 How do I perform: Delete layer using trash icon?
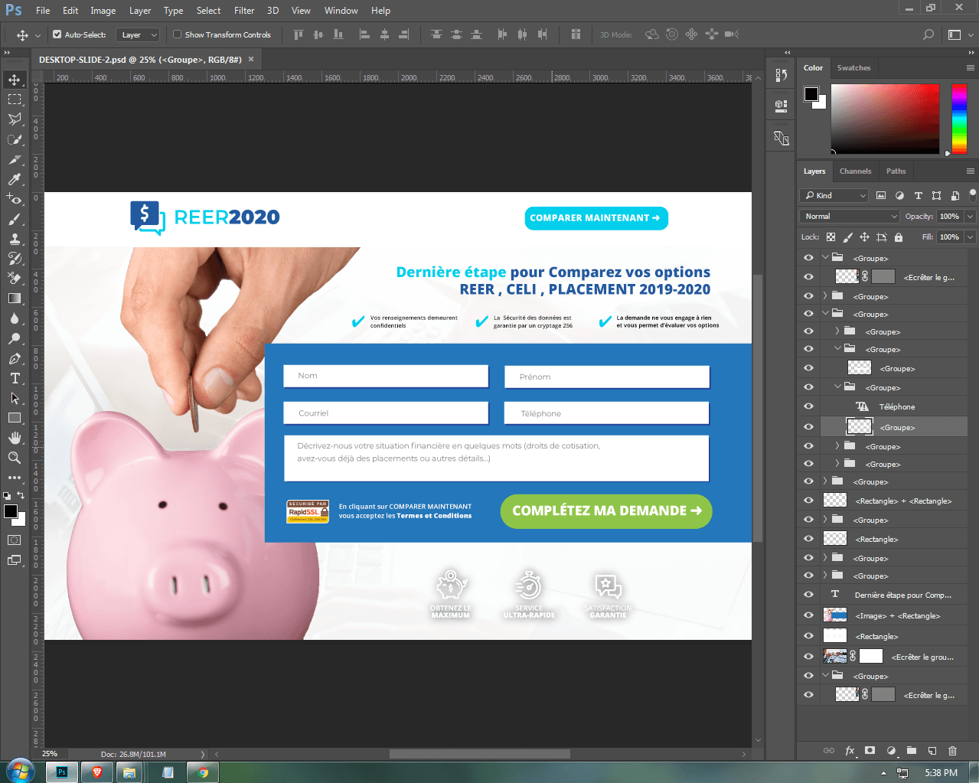pyautogui.click(x=953, y=751)
